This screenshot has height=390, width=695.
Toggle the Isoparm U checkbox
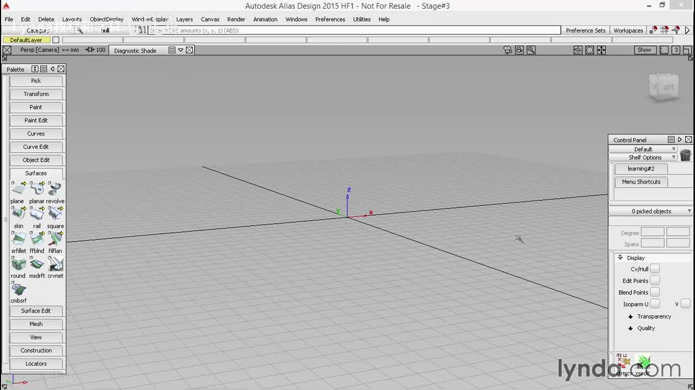pyautogui.click(x=655, y=304)
